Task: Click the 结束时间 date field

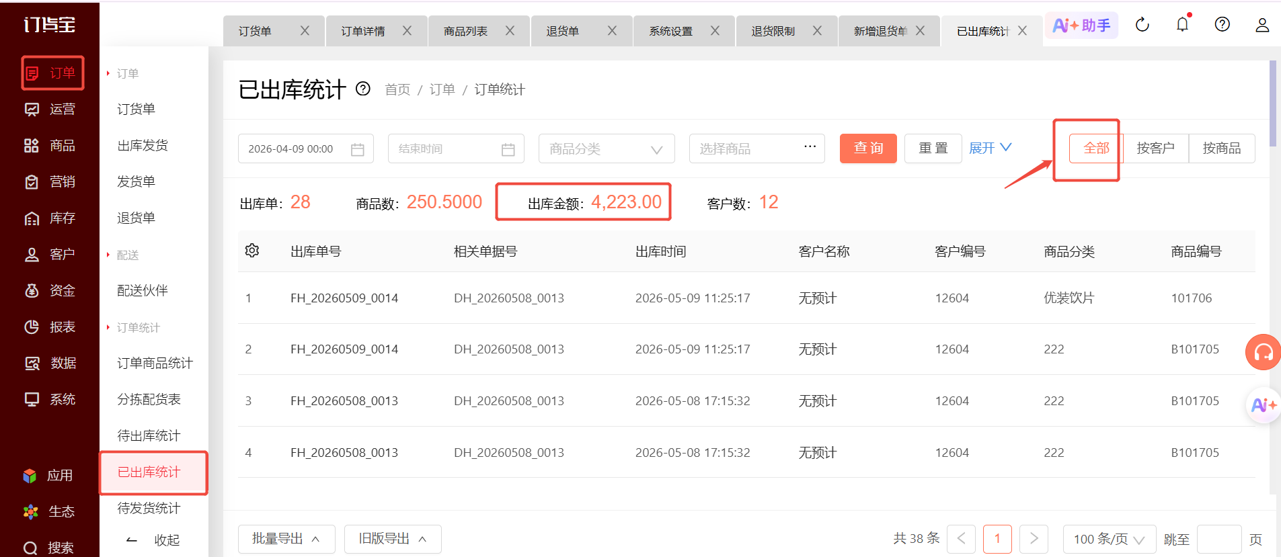Action: point(456,148)
